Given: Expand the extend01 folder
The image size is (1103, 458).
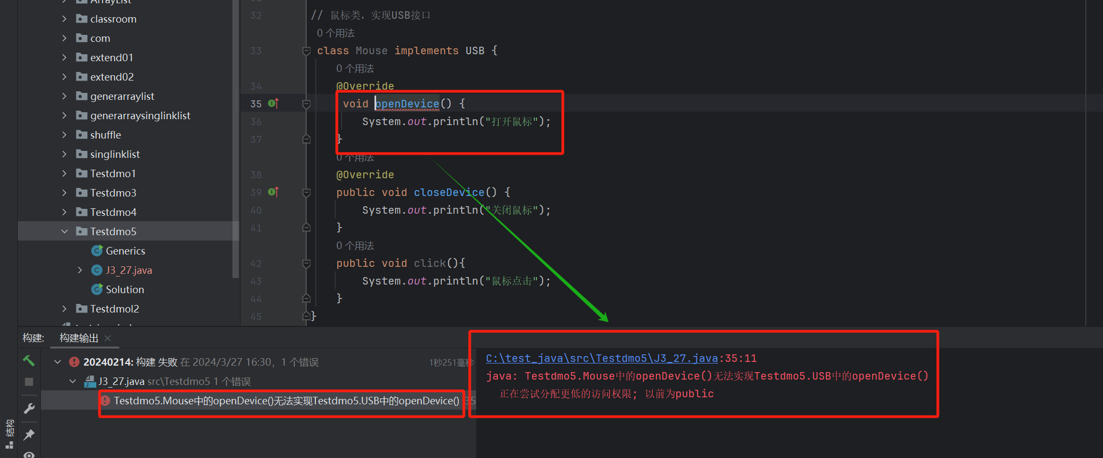Looking at the screenshot, I should click(x=65, y=57).
